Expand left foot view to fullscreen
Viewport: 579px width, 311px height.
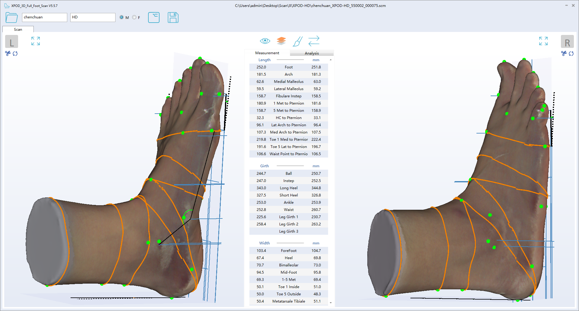(x=36, y=41)
